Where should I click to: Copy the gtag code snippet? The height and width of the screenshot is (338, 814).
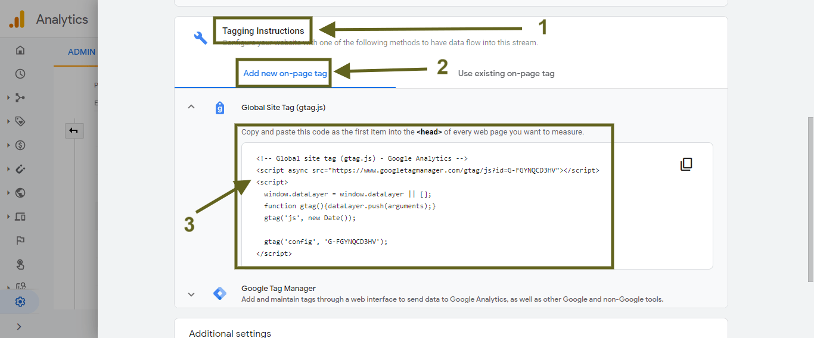pyautogui.click(x=686, y=164)
